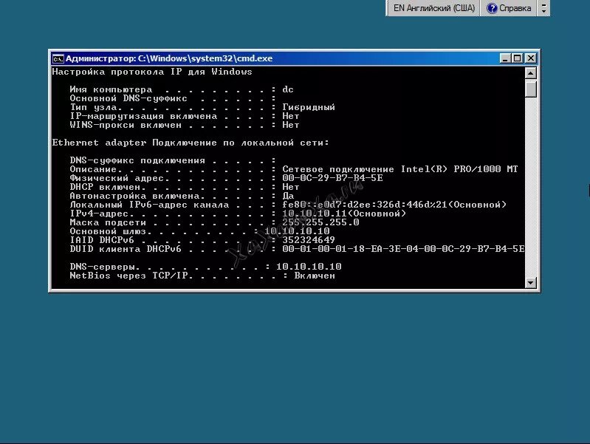Image resolution: width=590 pixels, height=444 pixels.
Task: Click the window title Администратор cmd.exe
Action: (169, 58)
